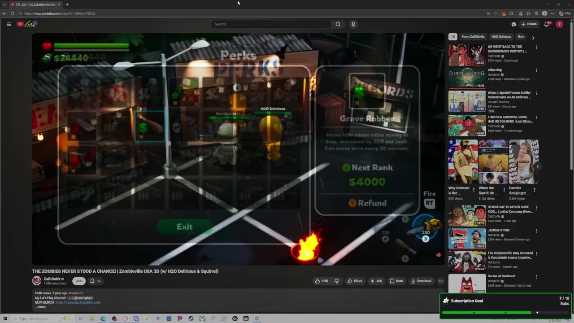Open Lethal Company video thumbnail

click(467, 216)
